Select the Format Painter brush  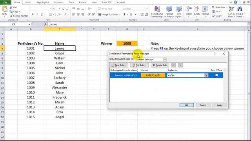pyautogui.click(x=11, y=16)
